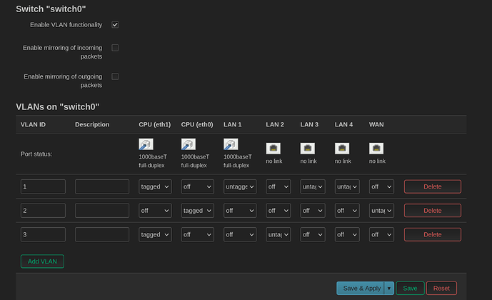Click the Add VLAN button
Screen dimensions: 492x300
point(42,261)
